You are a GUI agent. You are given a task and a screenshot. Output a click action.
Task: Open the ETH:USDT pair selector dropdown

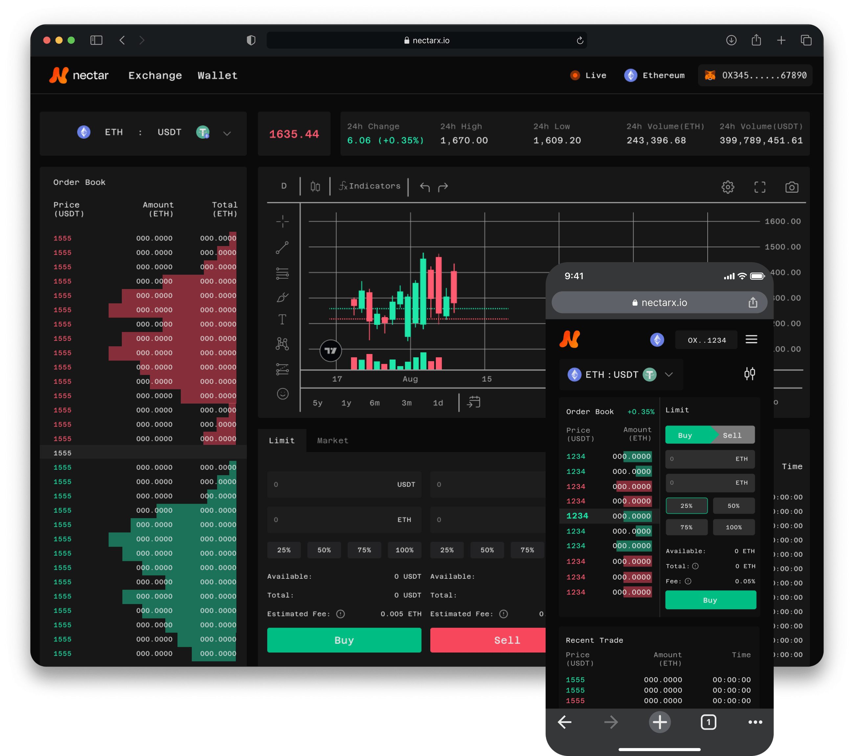click(x=227, y=134)
